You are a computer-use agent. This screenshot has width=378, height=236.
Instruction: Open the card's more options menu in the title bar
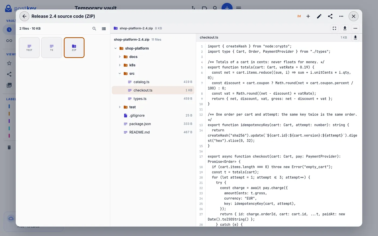click(x=341, y=16)
